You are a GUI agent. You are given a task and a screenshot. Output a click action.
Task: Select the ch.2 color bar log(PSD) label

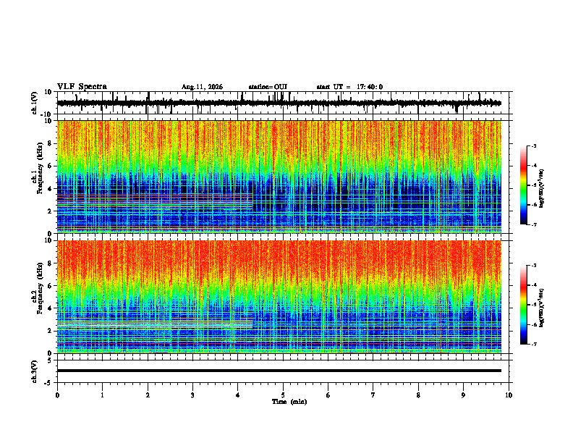pos(542,308)
